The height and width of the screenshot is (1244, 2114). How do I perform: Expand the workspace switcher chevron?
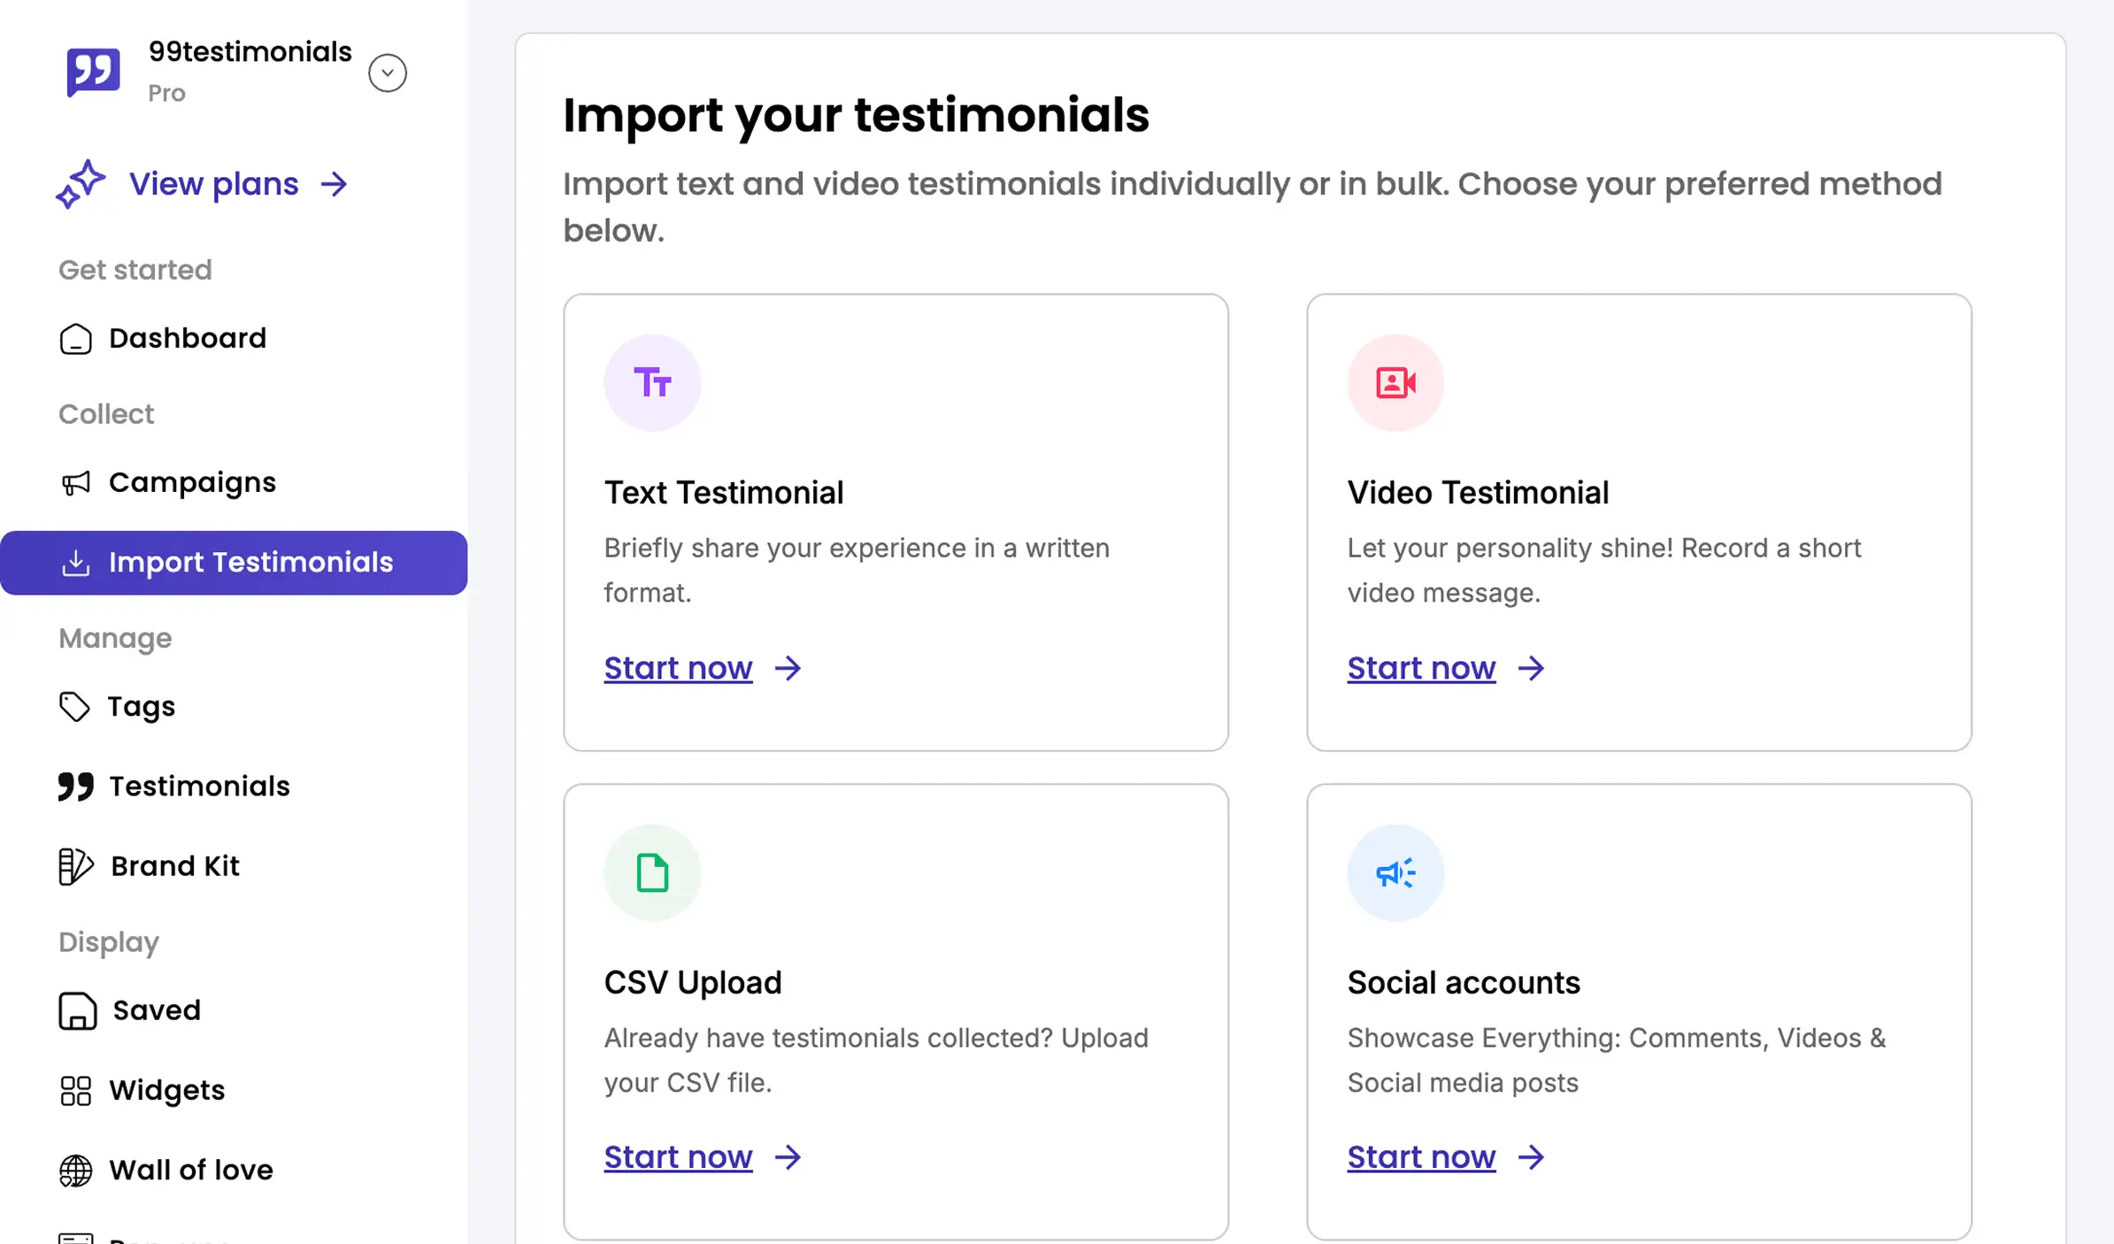coord(388,72)
